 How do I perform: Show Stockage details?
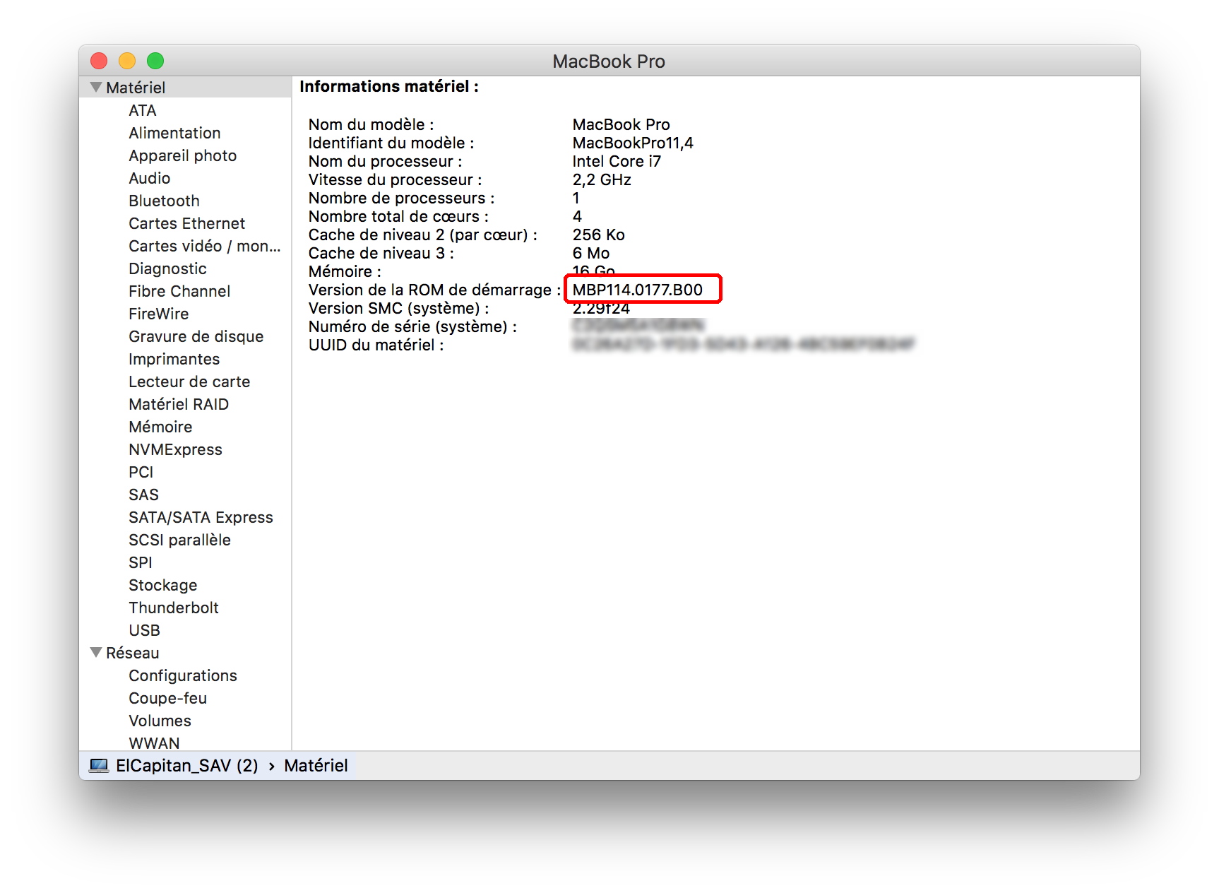162,585
